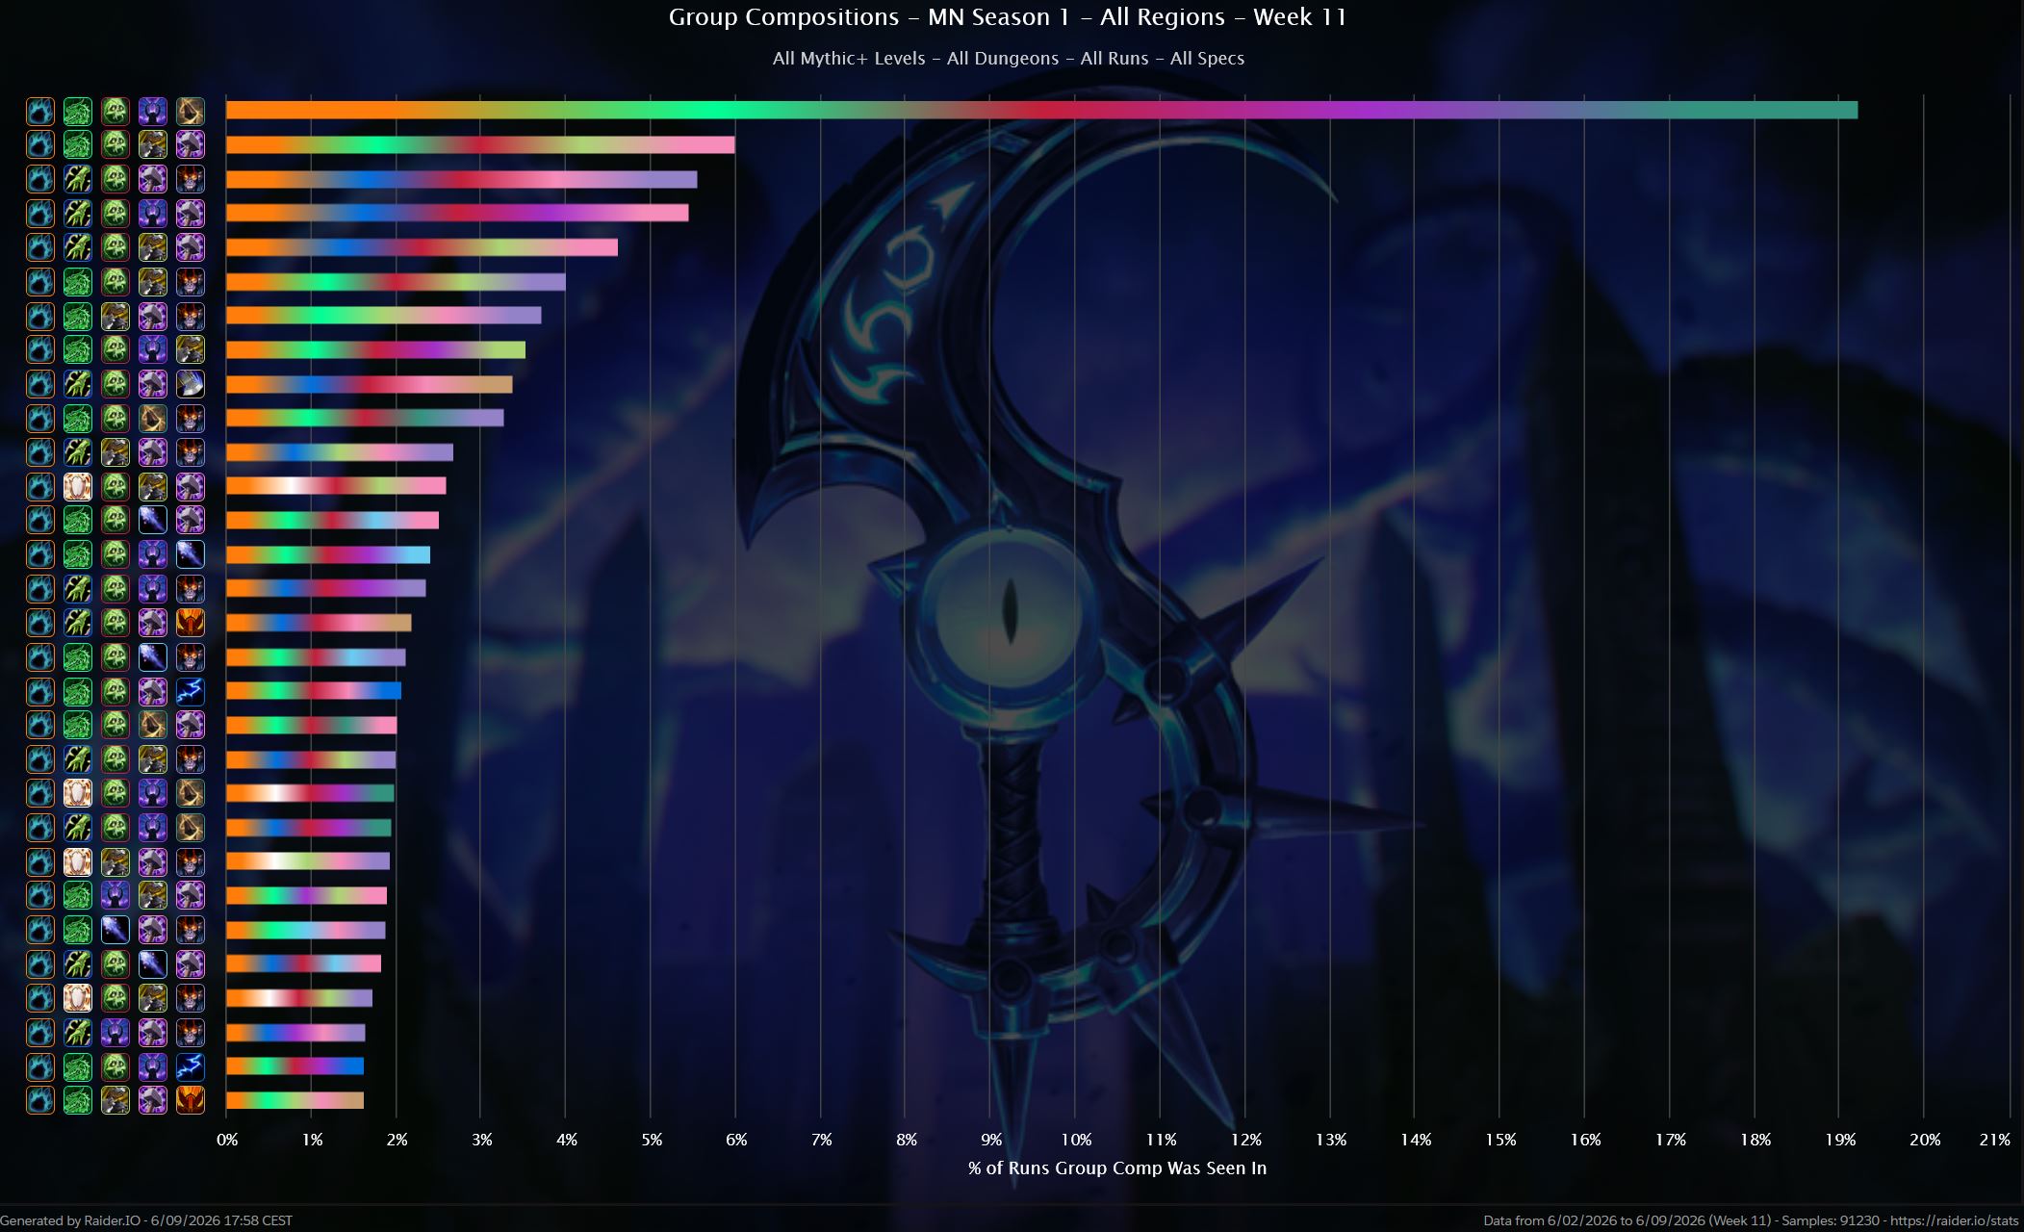Click the '8%' axis label

(x=907, y=1140)
